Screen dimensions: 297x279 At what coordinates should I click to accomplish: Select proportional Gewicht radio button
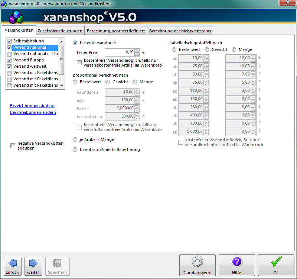pos(108,82)
